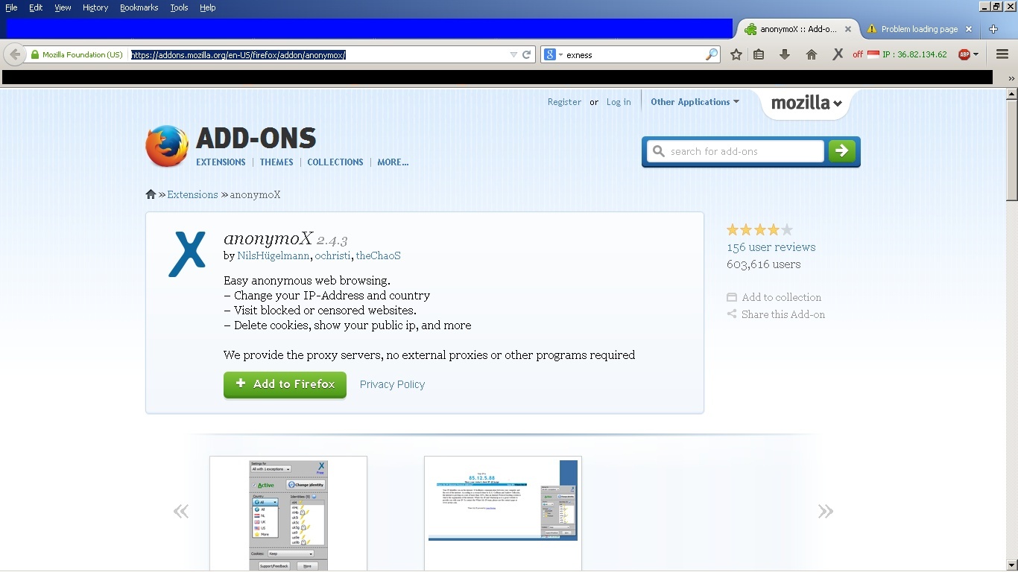
Task: Click the reload page icon
Action: point(526,54)
